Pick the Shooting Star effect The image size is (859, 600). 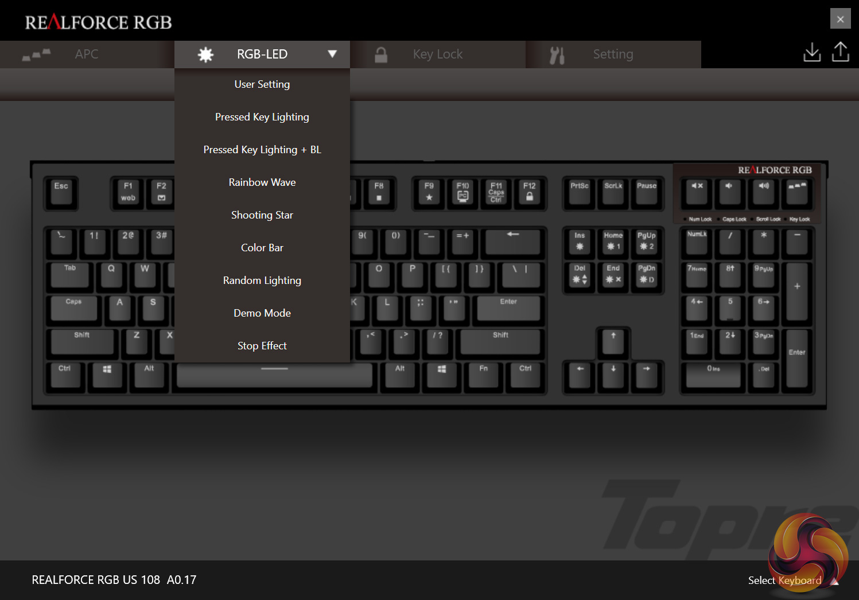coord(262,215)
